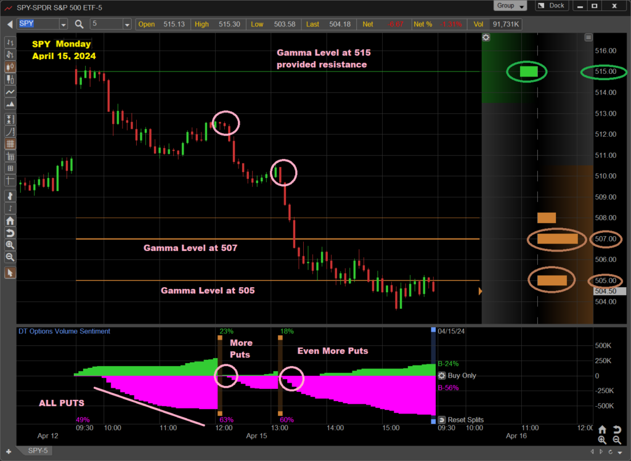Zoom in using left toolbar magnifier
This screenshot has width=631, height=461.
[x=10, y=245]
